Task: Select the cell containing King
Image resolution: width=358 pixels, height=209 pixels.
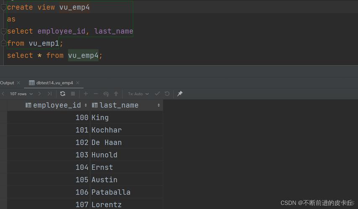Action: tap(127, 117)
